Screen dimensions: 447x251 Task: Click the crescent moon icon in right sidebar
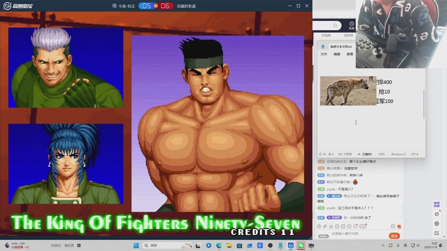[x=437, y=214]
